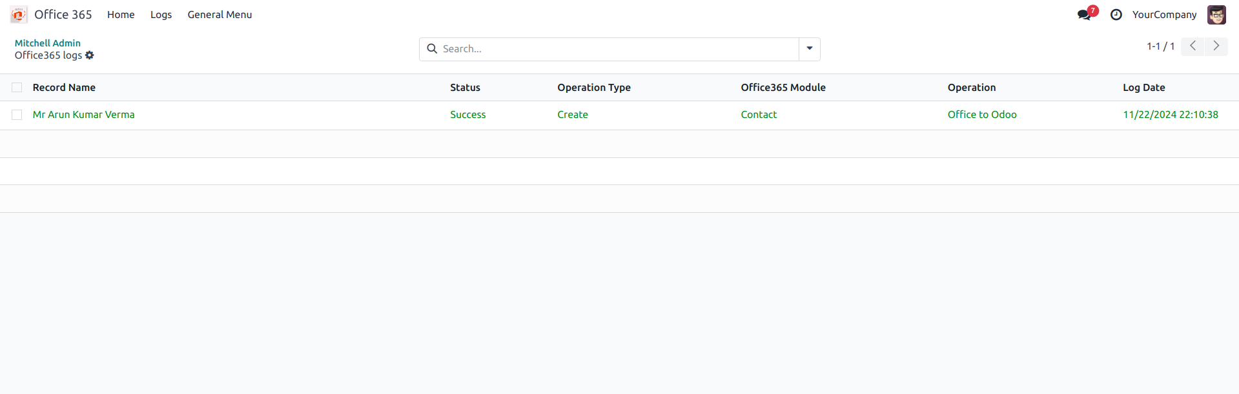Screen dimensions: 1239x394
Task: Open the Logs menu
Action: click(161, 15)
